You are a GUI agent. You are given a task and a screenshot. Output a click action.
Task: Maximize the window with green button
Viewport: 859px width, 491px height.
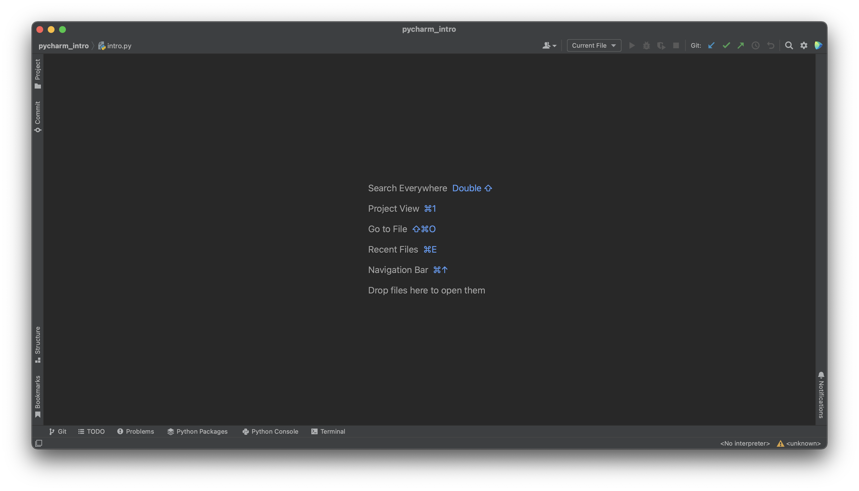point(62,29)
